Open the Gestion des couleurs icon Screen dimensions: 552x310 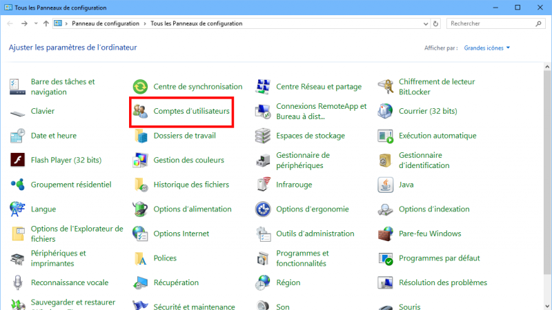tap(141, 161)
